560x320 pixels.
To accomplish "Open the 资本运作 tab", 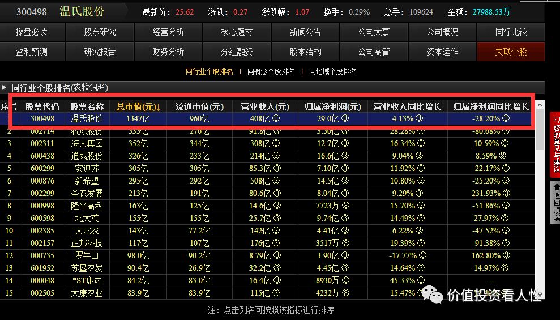I will point(442,52).
